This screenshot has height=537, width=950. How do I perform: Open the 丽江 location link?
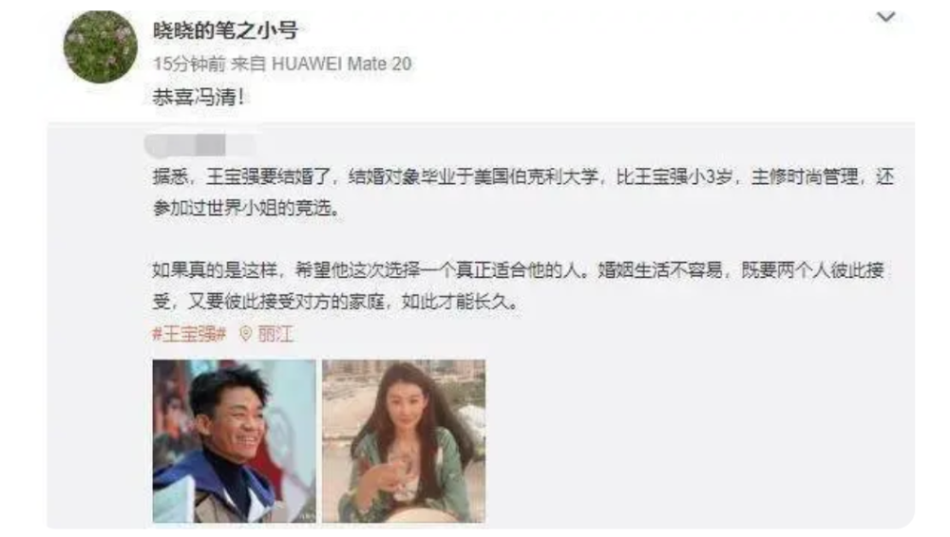(275, 334)
